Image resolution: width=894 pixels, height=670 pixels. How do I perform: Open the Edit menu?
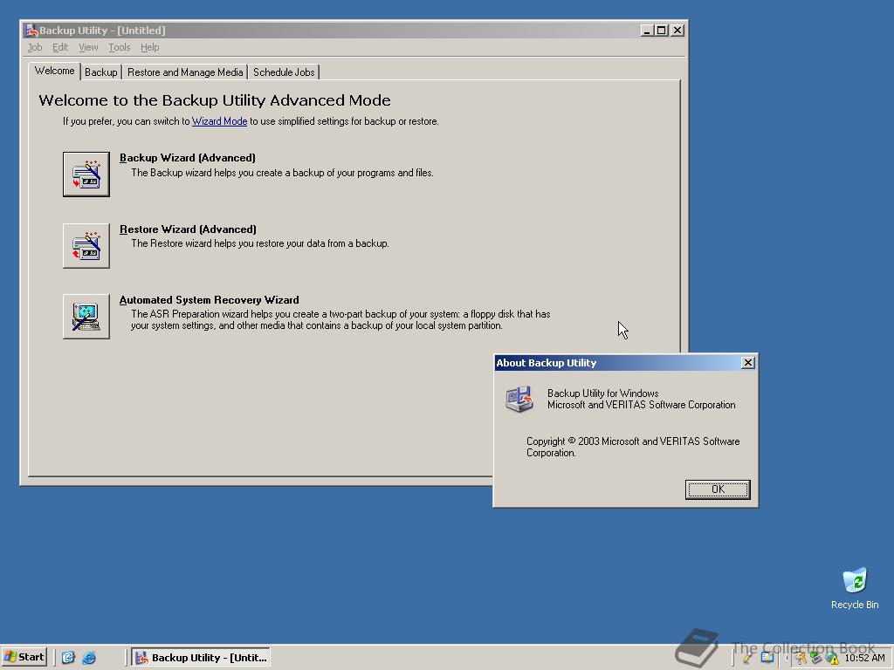point(60,47)
